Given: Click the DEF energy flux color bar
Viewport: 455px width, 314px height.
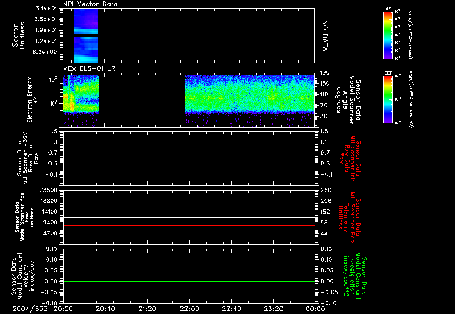Looking at the screenshot, I should point(388,99).
